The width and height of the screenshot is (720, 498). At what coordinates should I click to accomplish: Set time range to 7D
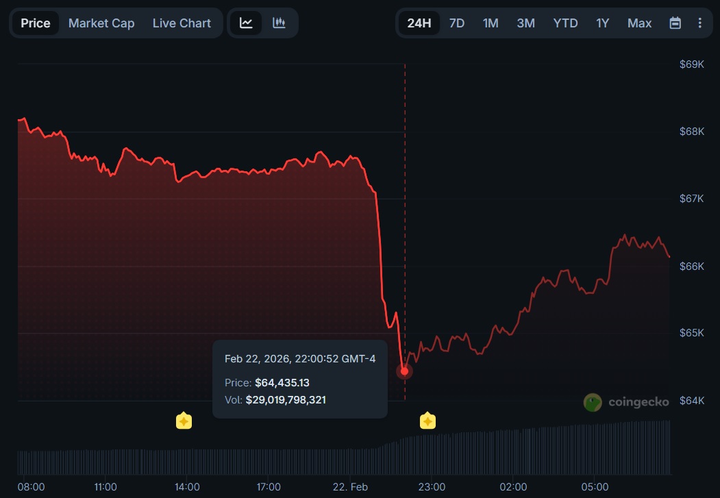pyautogui.click(x=456, y=23)
